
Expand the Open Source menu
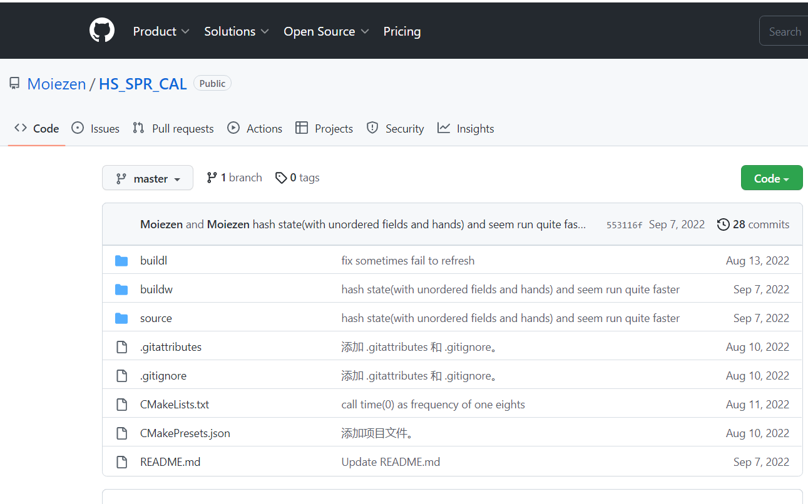tap(326, 31)
